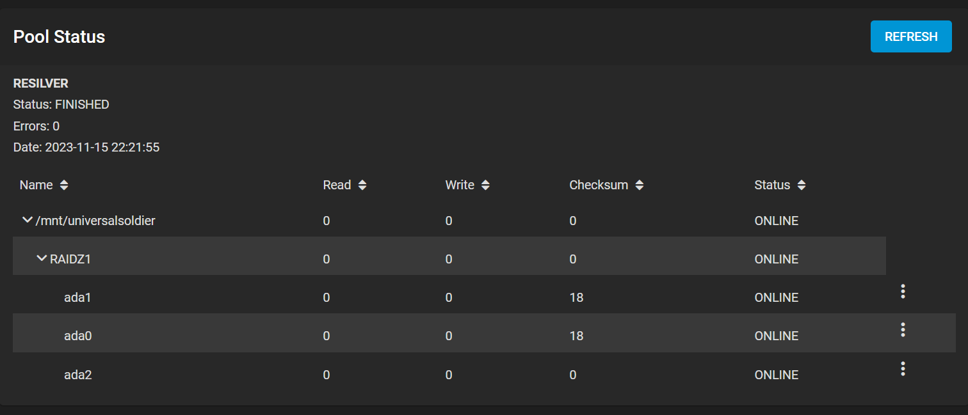Click the RAIDZ1 row ONLINE status
The width and height of the screenshot is (968, 415).
[777, 259]
